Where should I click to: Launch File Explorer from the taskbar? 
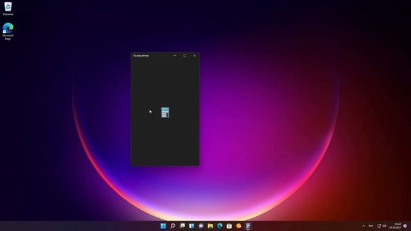click(211, 226)
